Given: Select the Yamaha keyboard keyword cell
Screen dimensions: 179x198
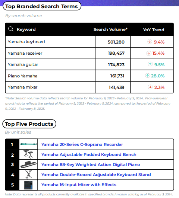Looking at the screenshot, I should tap(50, 42).
